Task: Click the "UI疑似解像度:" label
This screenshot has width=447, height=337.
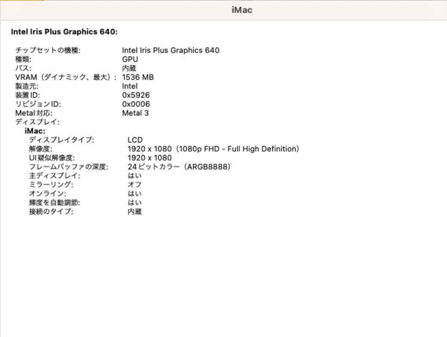Action: pyautogui.click(x=52, y=158)
